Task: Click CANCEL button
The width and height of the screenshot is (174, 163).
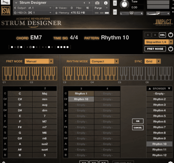Action: [138, 128]
